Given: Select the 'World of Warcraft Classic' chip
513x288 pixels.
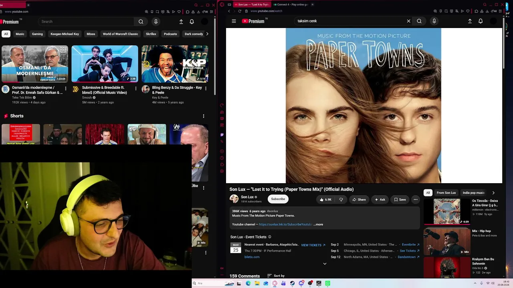Looking at the screenshot, I should pyautogui.click(x=120, y=34).
